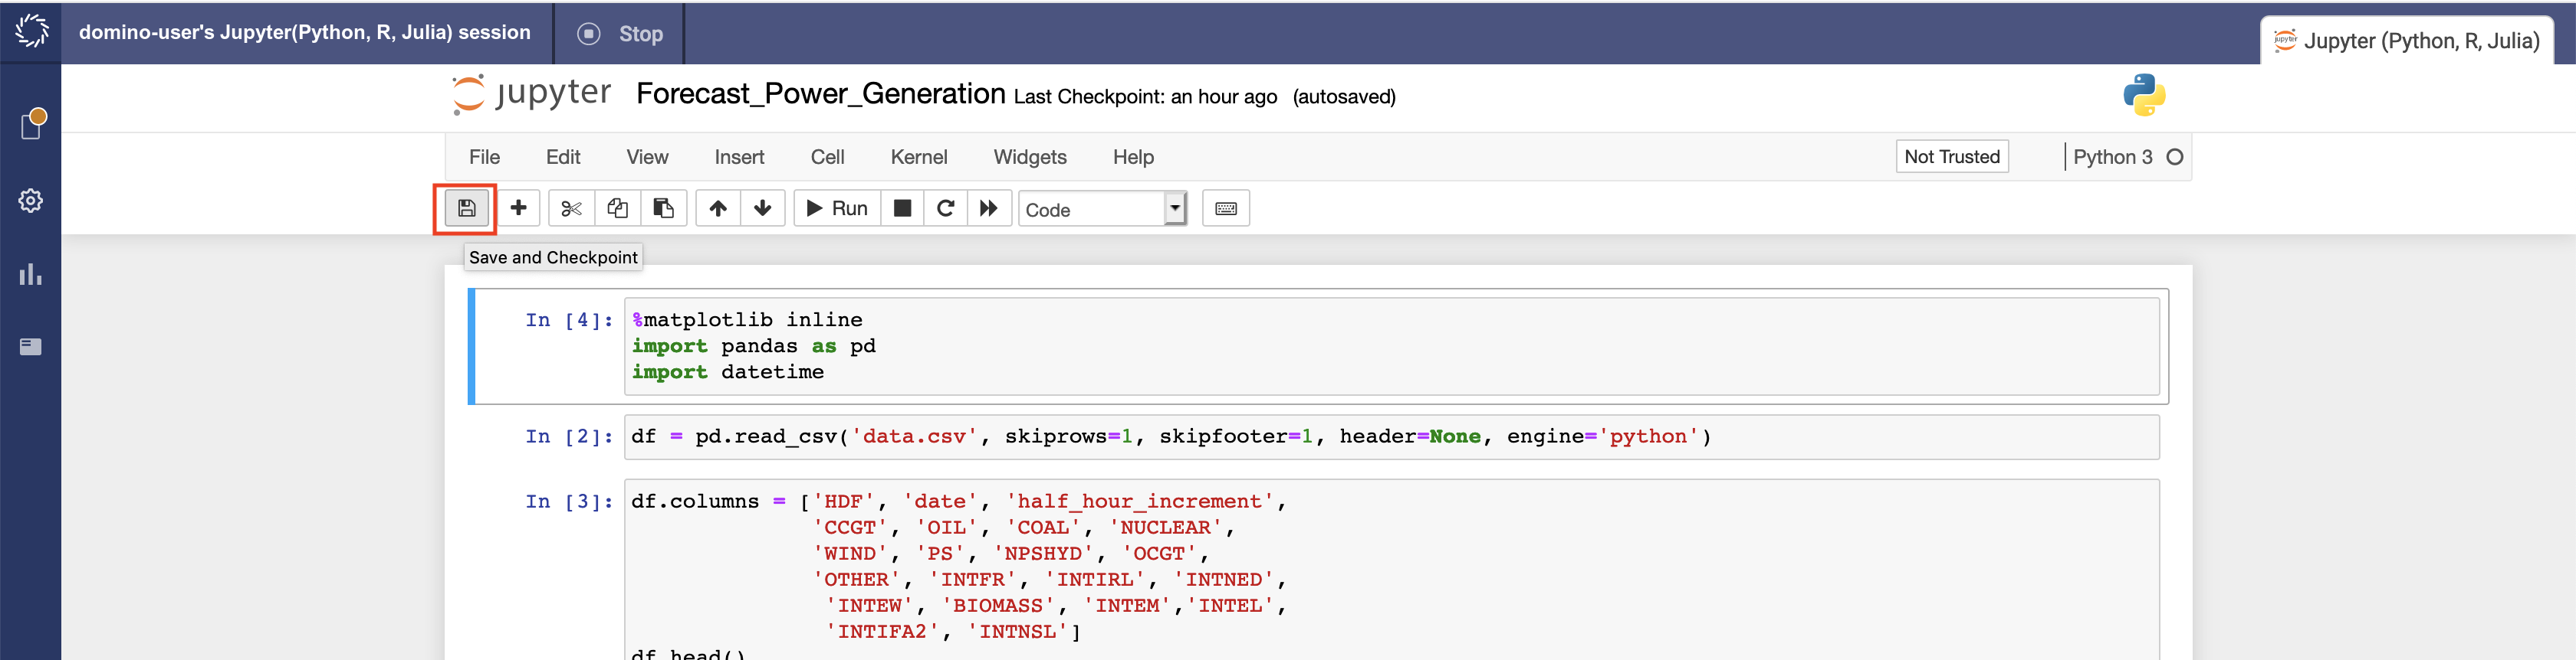Open the Insert menu

739,158
